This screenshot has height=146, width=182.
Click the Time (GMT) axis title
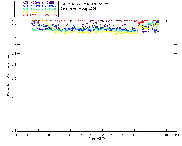pos(97,139)
